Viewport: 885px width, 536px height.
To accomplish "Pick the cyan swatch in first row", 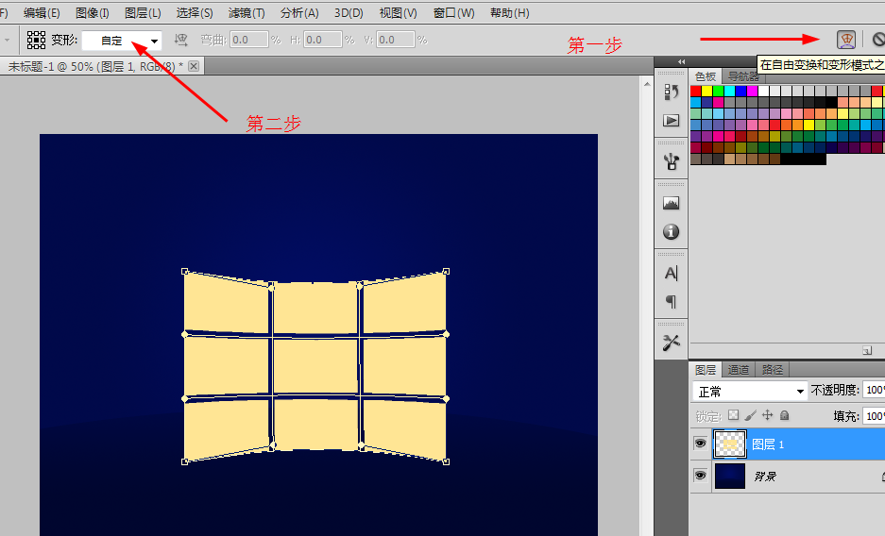I will click(x=730, y=91).
